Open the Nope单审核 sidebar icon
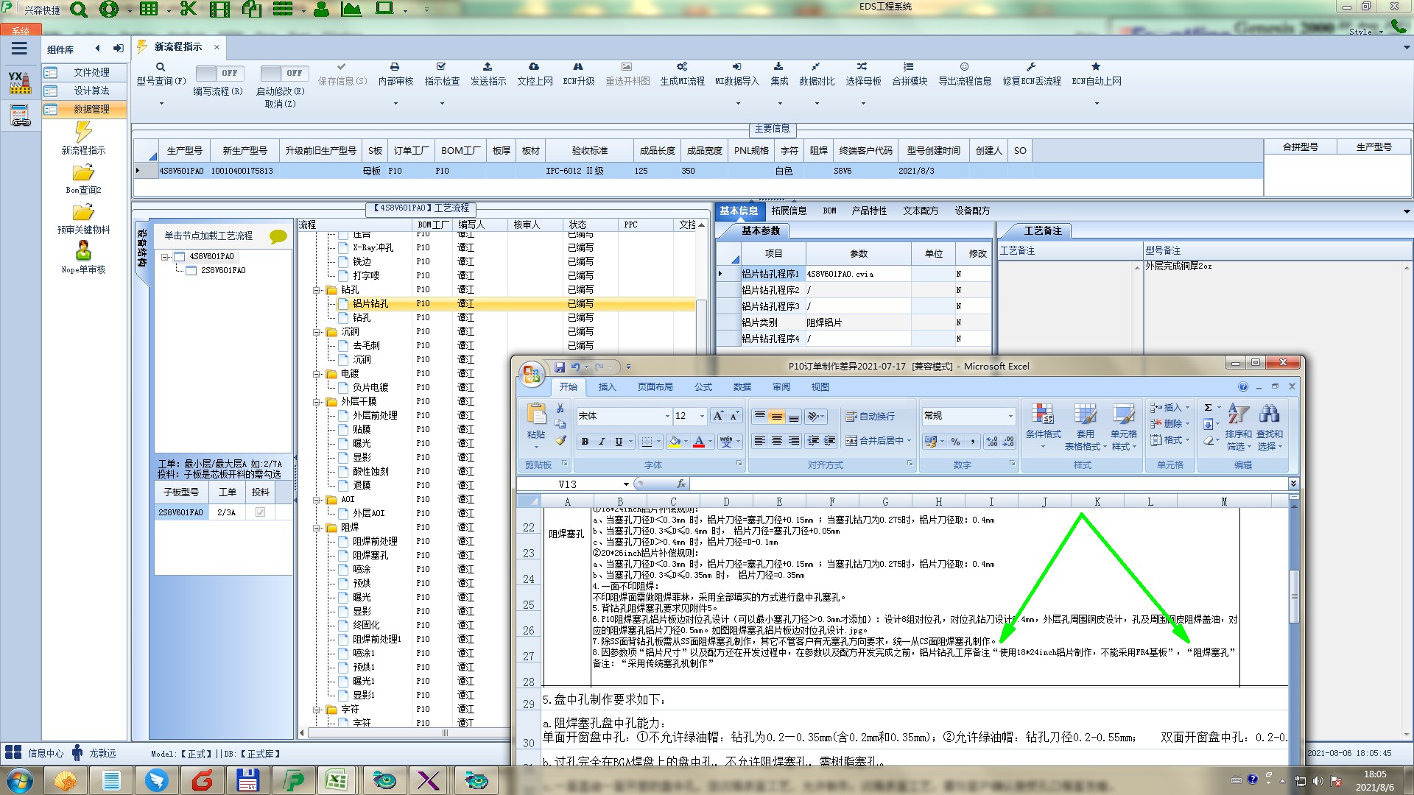Viewport: 1414px width, 795px height. pyautogui.click(x=83, y=251)
